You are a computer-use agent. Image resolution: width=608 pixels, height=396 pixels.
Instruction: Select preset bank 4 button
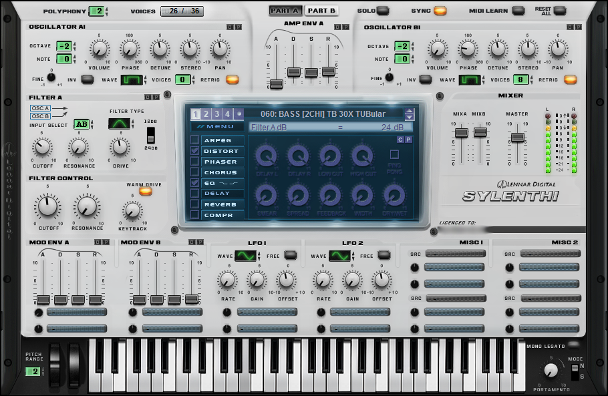click(x=227, y=114)
